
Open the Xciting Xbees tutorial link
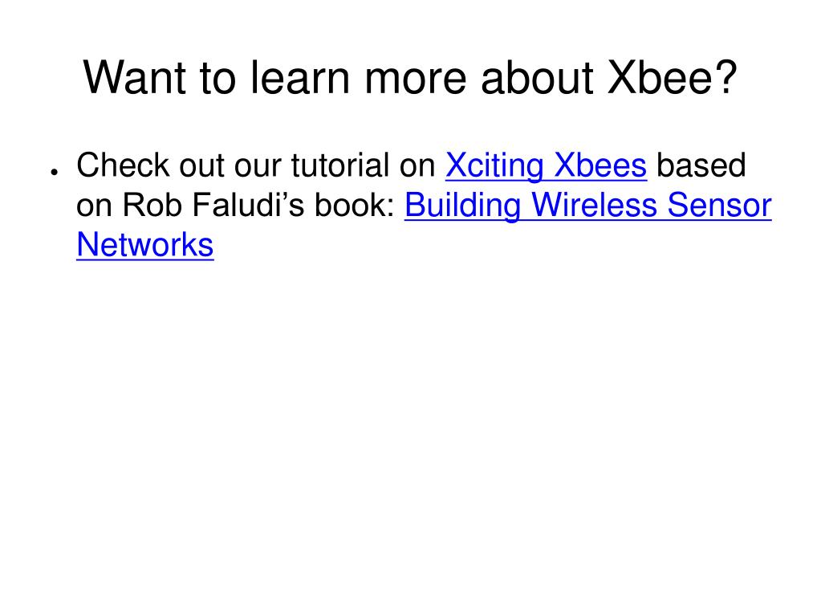546,166
